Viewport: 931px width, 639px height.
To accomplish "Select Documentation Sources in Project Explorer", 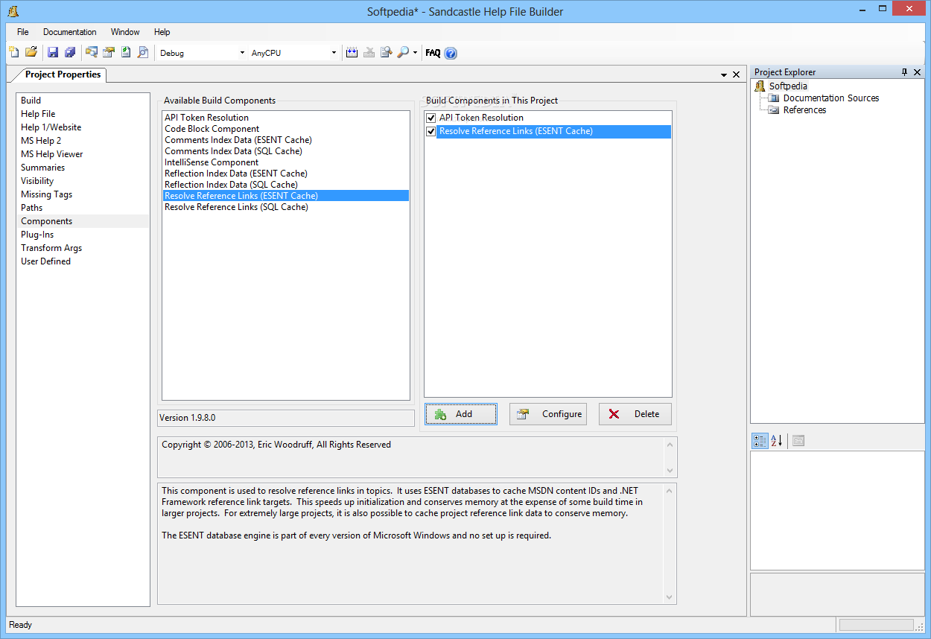I will [831, 98].
